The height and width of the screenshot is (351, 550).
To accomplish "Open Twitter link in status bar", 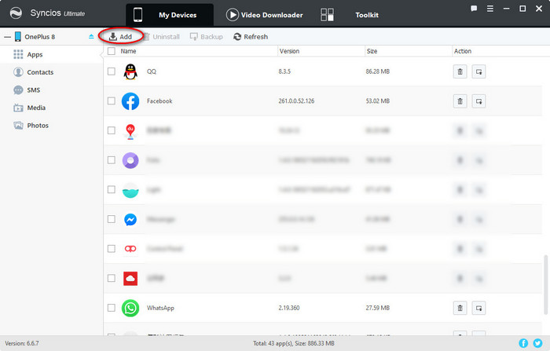I will coord(537,343).
